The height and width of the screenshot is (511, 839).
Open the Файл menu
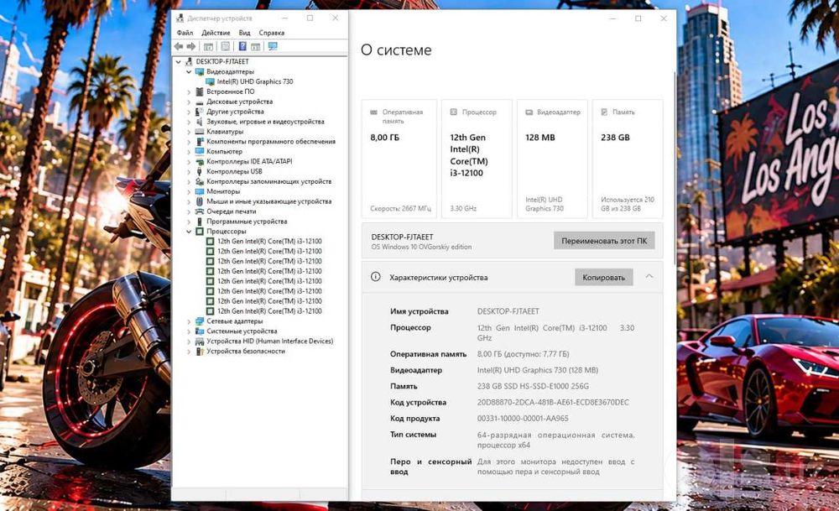click(x=185, y=33)
